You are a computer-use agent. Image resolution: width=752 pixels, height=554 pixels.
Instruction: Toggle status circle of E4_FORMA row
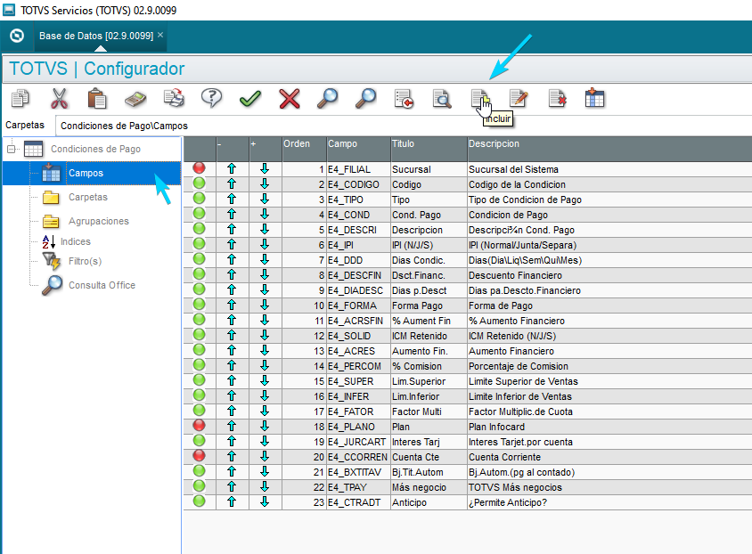199,305
